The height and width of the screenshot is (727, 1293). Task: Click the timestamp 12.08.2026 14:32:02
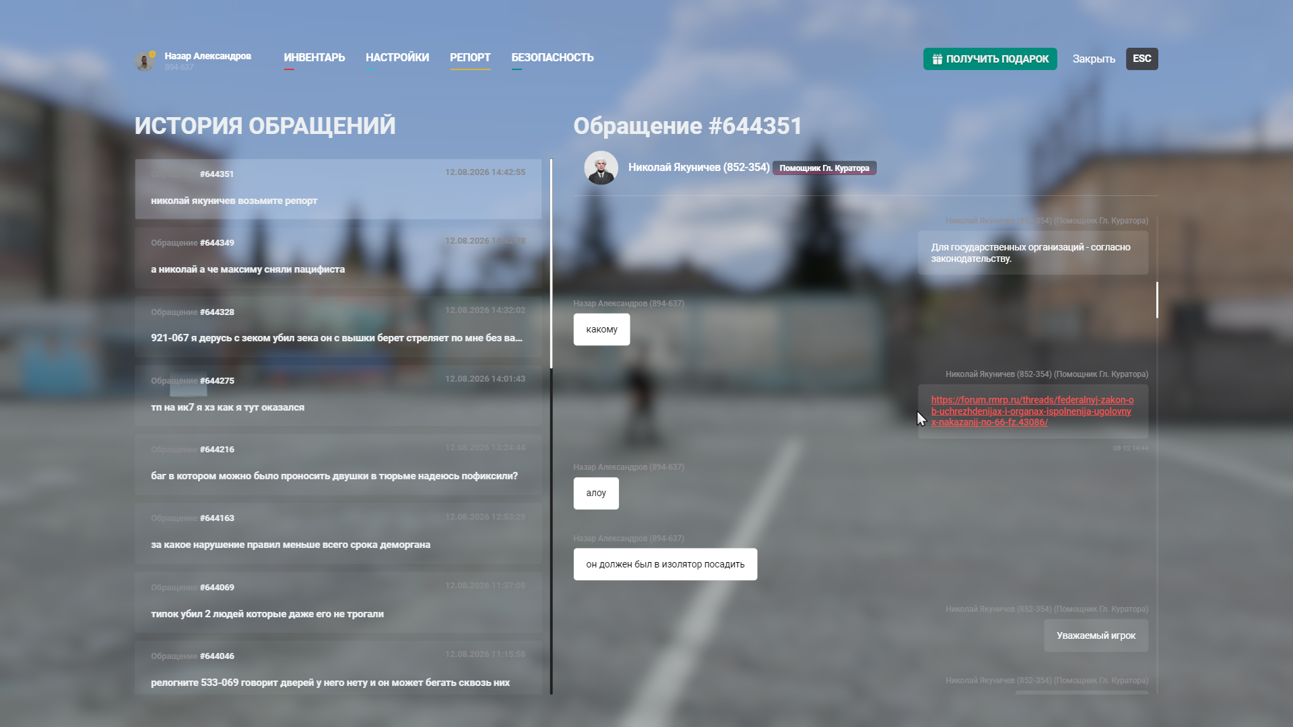pyautogui.click(x=485, y=310)
